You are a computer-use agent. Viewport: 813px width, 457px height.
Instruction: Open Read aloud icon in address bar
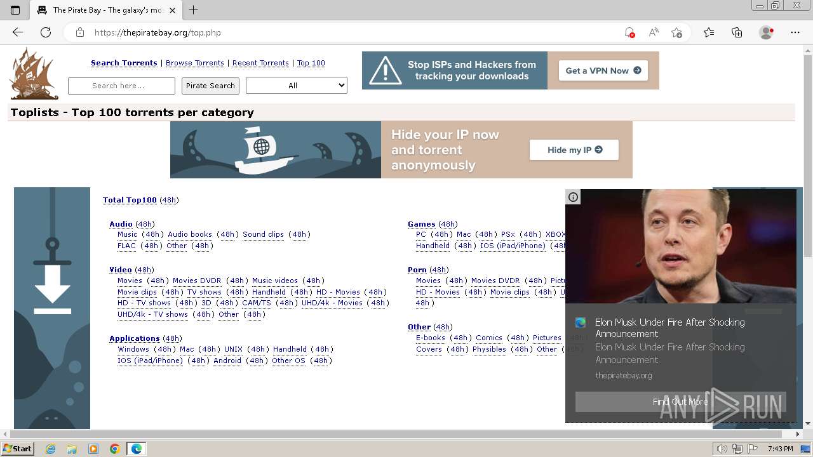(653, 32)
